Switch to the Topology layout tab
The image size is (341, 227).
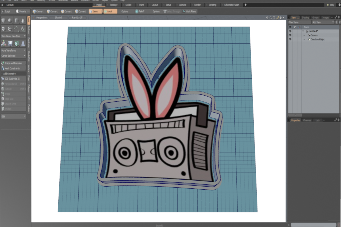pyautogui.click(x=114, y=5)
